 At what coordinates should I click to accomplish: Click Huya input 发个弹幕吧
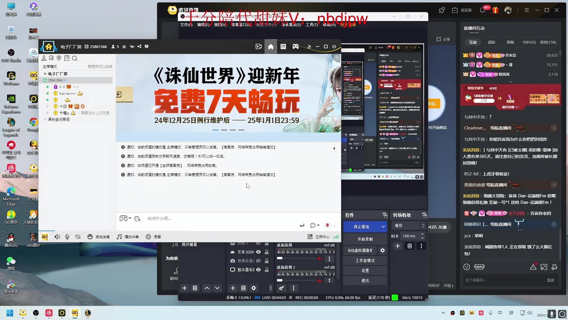(503, 280)
